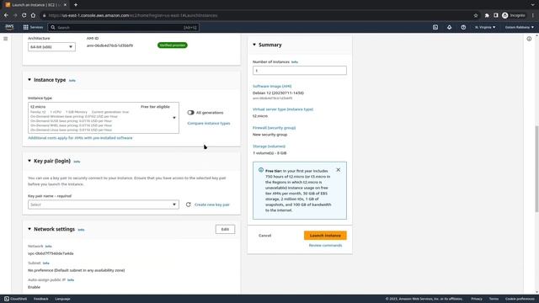Reload the browser page

(24, 15)
